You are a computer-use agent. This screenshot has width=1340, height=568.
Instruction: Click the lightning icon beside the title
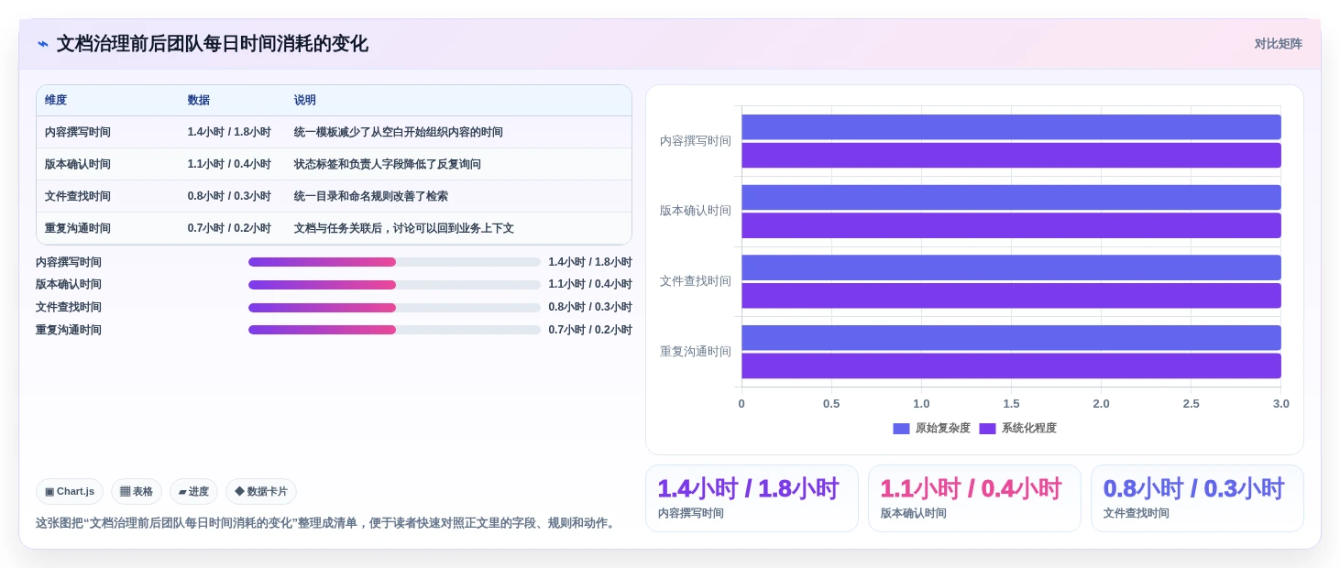click(43, 44)
